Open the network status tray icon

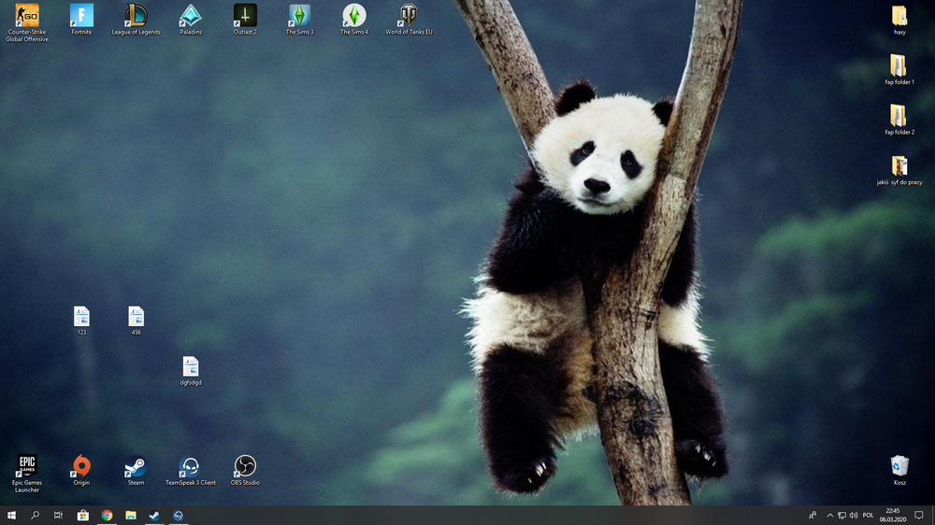tap(842, 516)
